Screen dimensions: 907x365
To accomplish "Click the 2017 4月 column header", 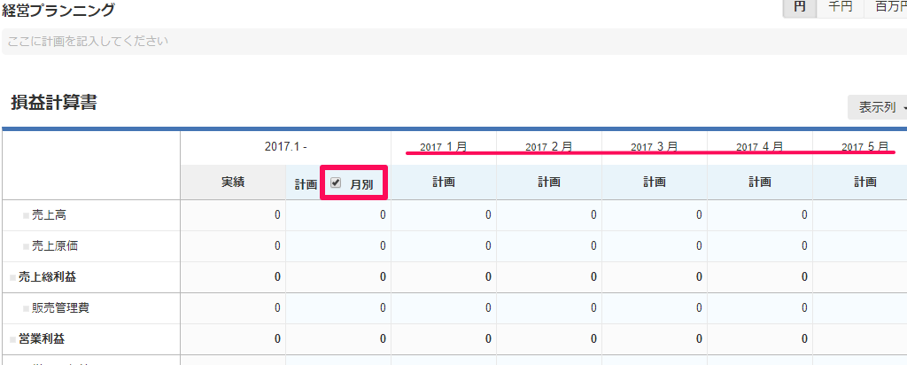I will (759, 147).
